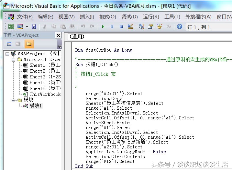Image resolution: width=232 pixels, height=170 pixels.
Task: Click the Find binoculars icon
Action: point(72,26)
